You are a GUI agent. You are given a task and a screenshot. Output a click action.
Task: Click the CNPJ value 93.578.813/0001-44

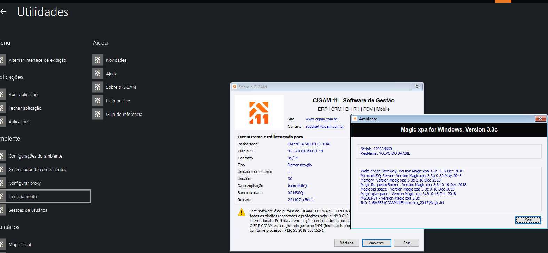pyautogui.click(x=305, y=151)
